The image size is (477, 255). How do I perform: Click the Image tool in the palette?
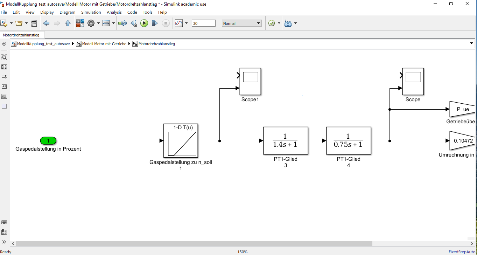pos(4,96)
